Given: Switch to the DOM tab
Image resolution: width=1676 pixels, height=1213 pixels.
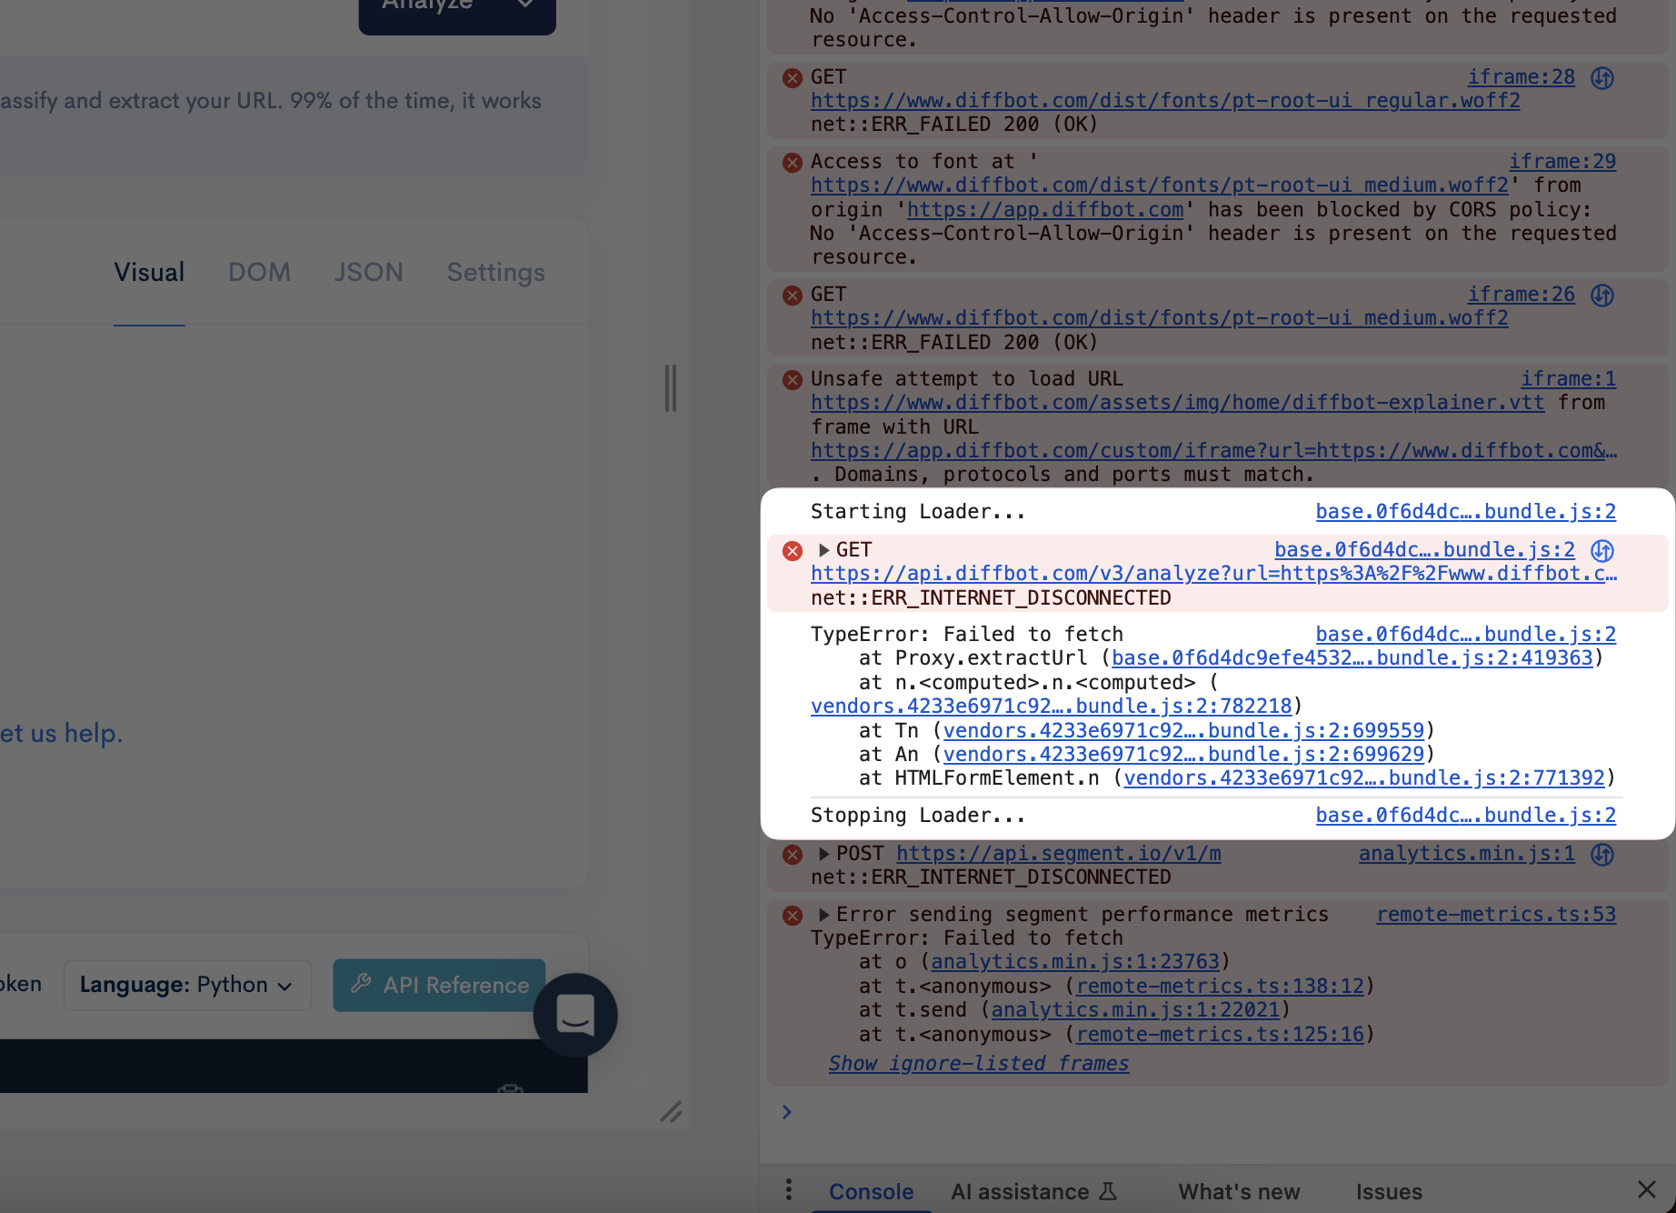Looking at the screenshot, I should pyautogui.click(x=259, y=273).
